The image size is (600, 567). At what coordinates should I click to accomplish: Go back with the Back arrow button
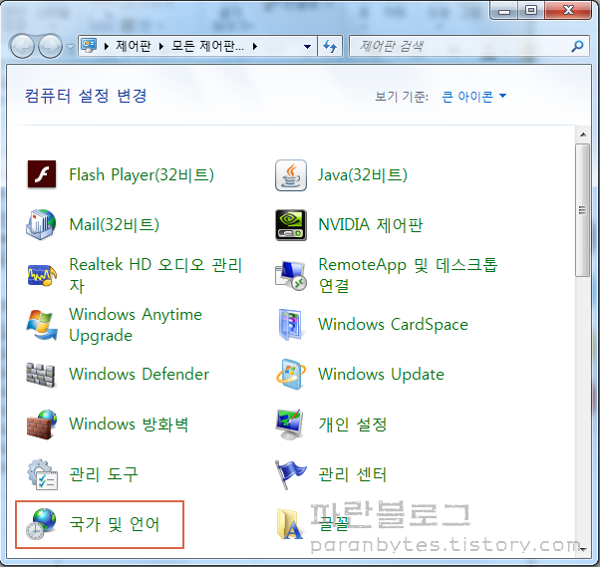(22, 46)
